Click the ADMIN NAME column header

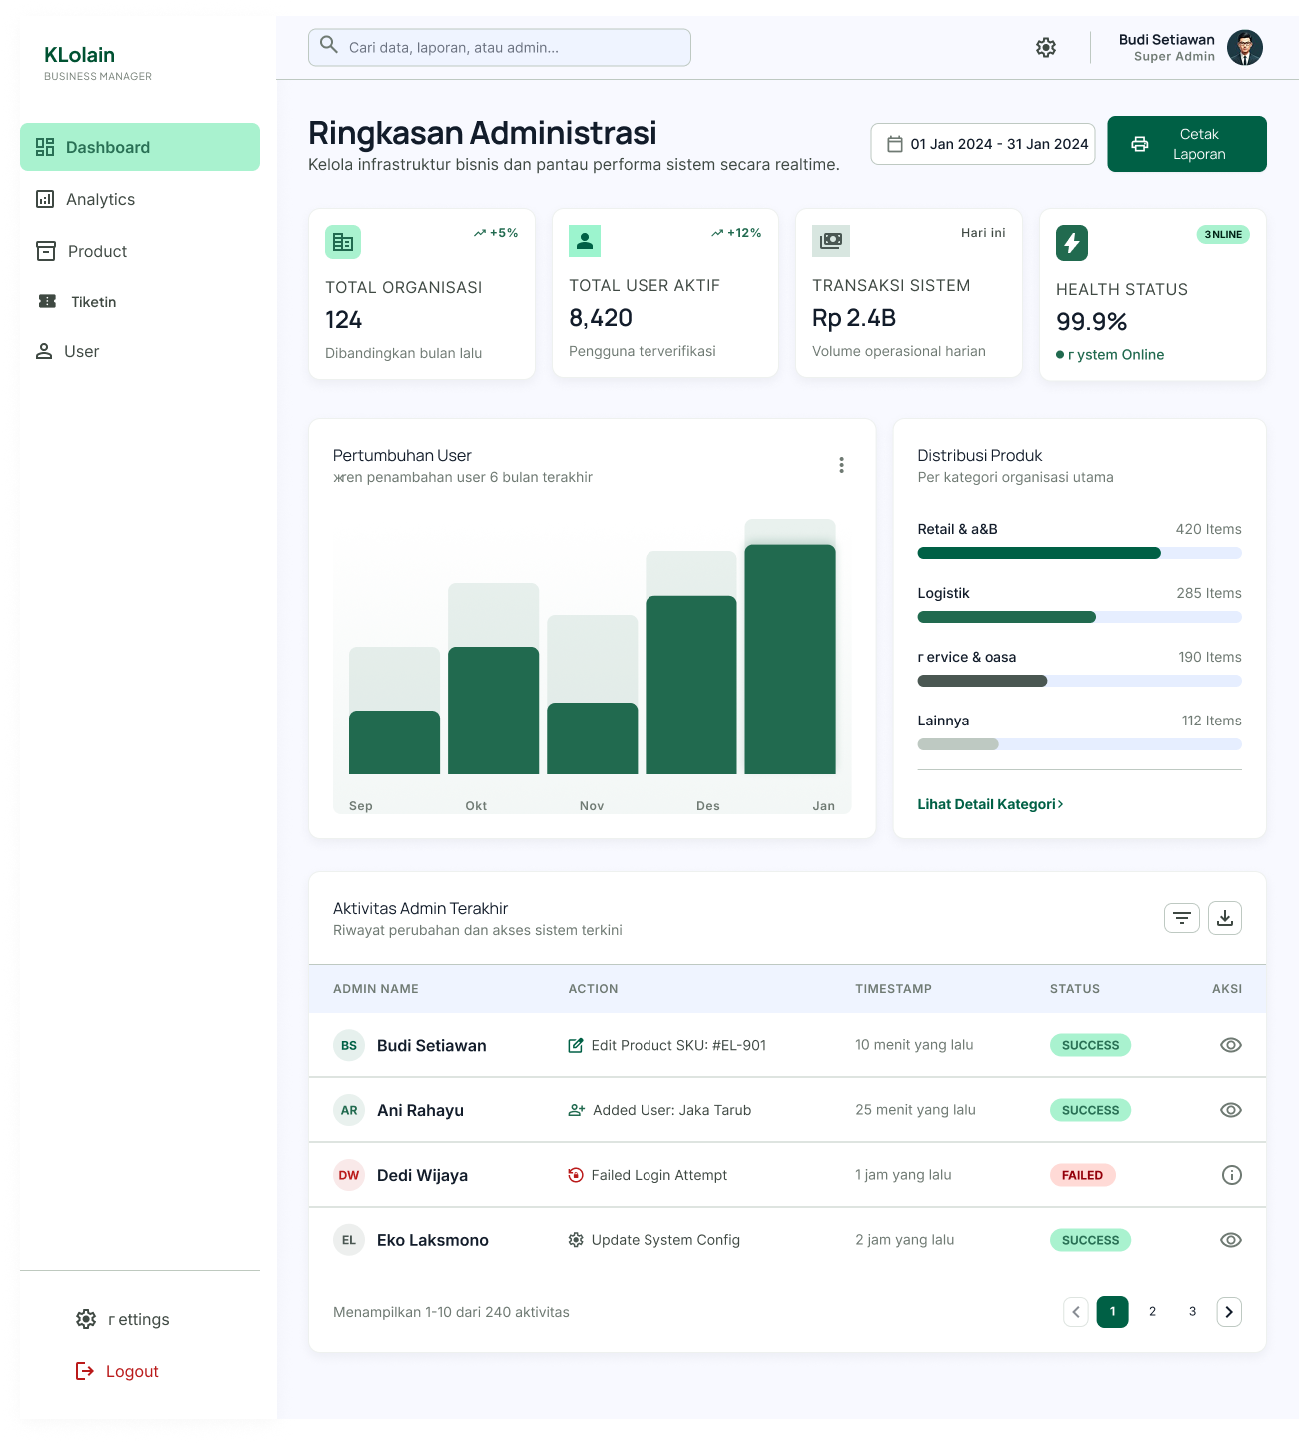coord(376,989)
